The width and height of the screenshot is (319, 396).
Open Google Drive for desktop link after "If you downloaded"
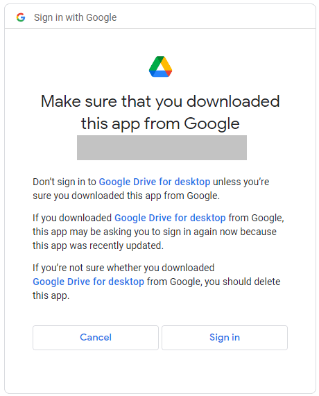coord(170,218)
